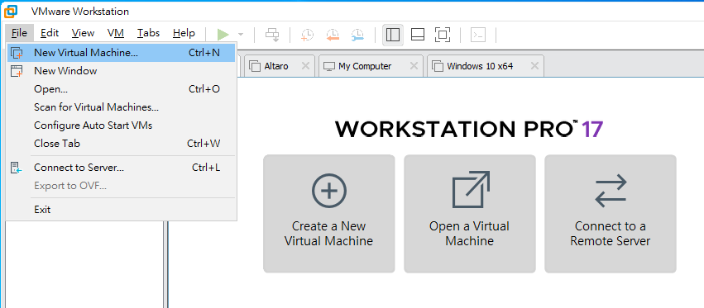
Task: Open the Tabs menu
Action: click(x=149, y=33)
